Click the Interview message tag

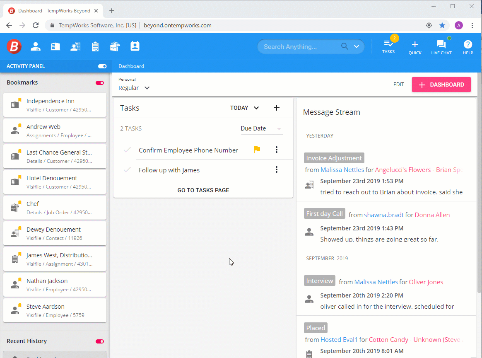(x=319, y=281)
